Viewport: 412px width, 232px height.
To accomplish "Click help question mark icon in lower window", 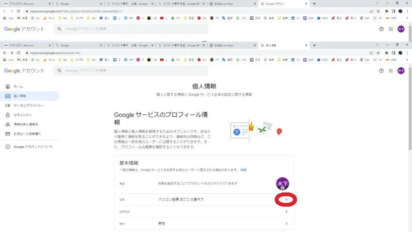I will coord(381,71).
